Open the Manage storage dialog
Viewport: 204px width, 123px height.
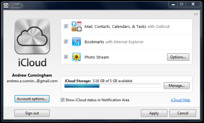pos(177,85)
